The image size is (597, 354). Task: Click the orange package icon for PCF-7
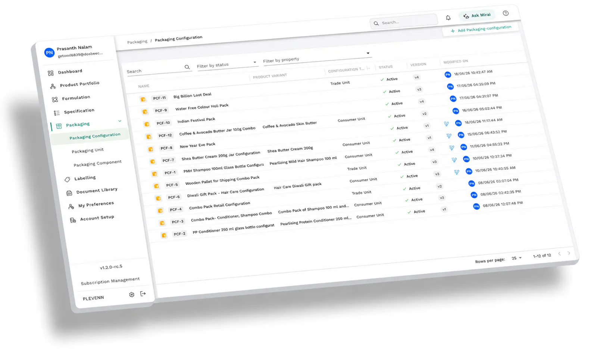[153, 162]
